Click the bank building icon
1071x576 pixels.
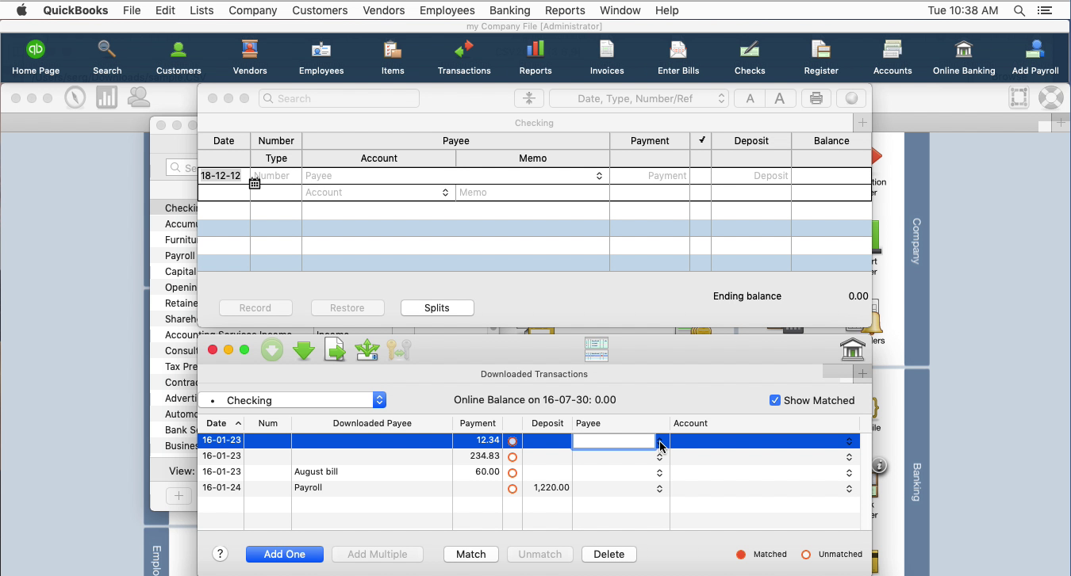[x=852, y=349]
